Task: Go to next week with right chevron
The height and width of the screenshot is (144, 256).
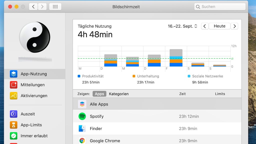Action: pos(234,26)
